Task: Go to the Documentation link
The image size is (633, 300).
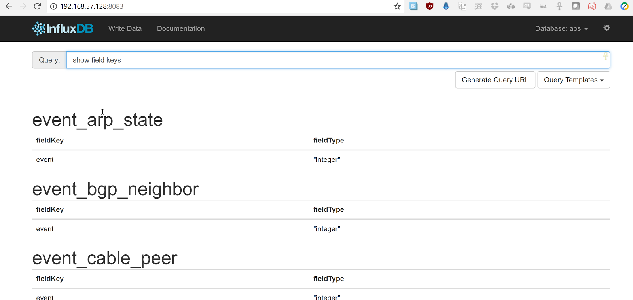Action: click(x=181, y=28)
